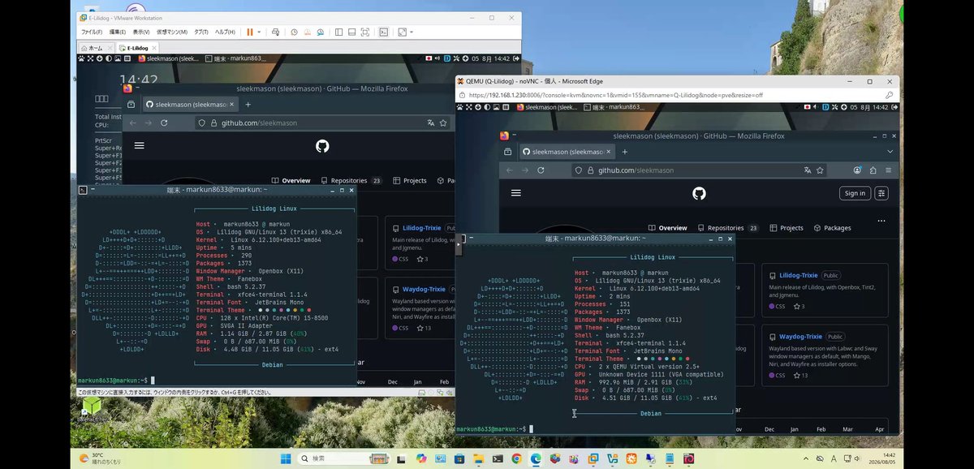The image size is (974, 469).
Task: Open the VMware power options dropdown arrow
Action: tap(259, 32)
